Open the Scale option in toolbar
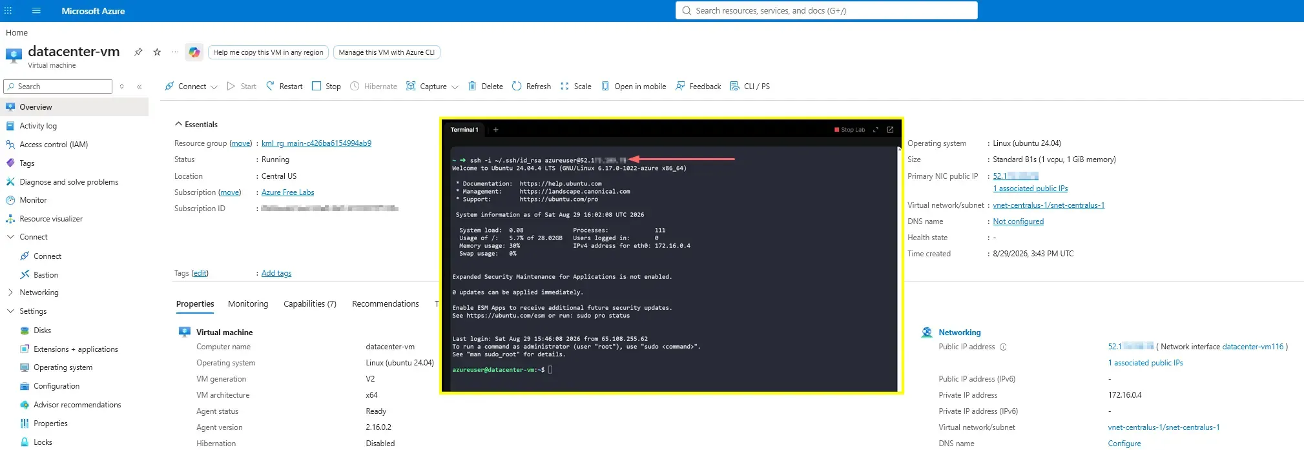Image resolution: width=1304 pixels, height=450 pixels. coord(575,87)
